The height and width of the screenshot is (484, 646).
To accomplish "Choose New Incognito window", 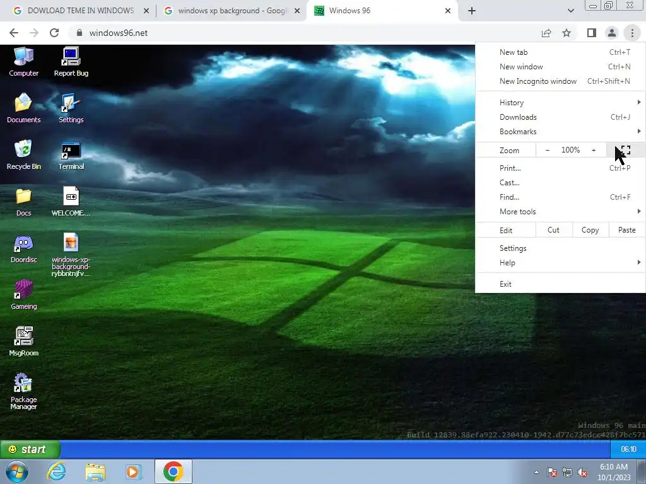I will (560, 81).
